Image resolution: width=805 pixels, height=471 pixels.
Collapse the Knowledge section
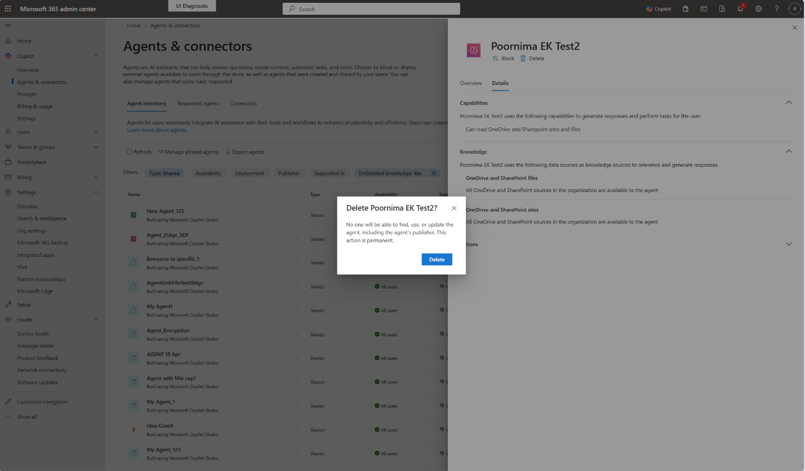click(789, 151)
